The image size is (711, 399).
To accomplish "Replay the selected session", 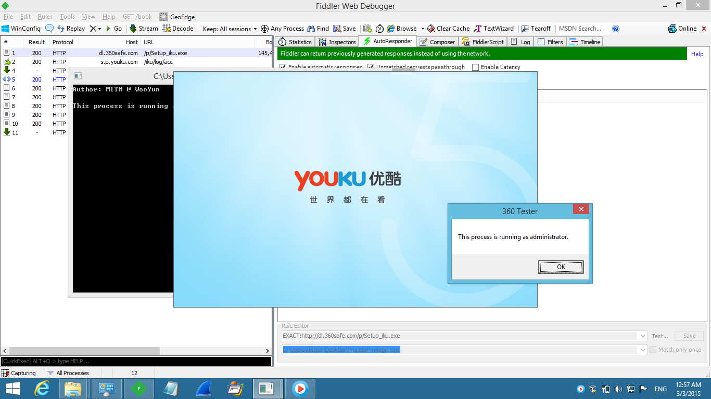I will (x=71, y=29).
